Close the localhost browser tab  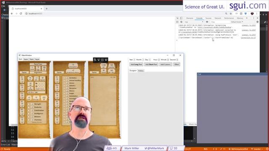(x=41, y=8)
